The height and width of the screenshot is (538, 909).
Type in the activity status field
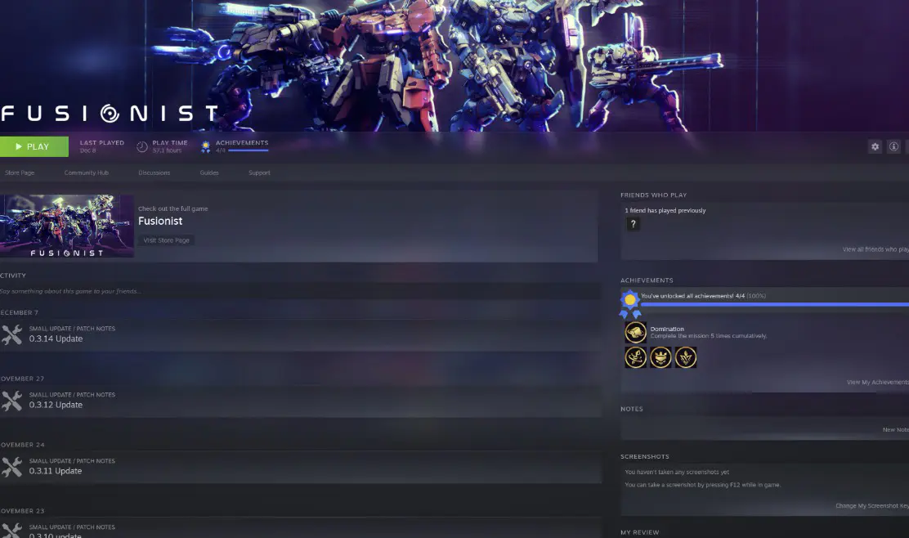[x=300, y=291]
